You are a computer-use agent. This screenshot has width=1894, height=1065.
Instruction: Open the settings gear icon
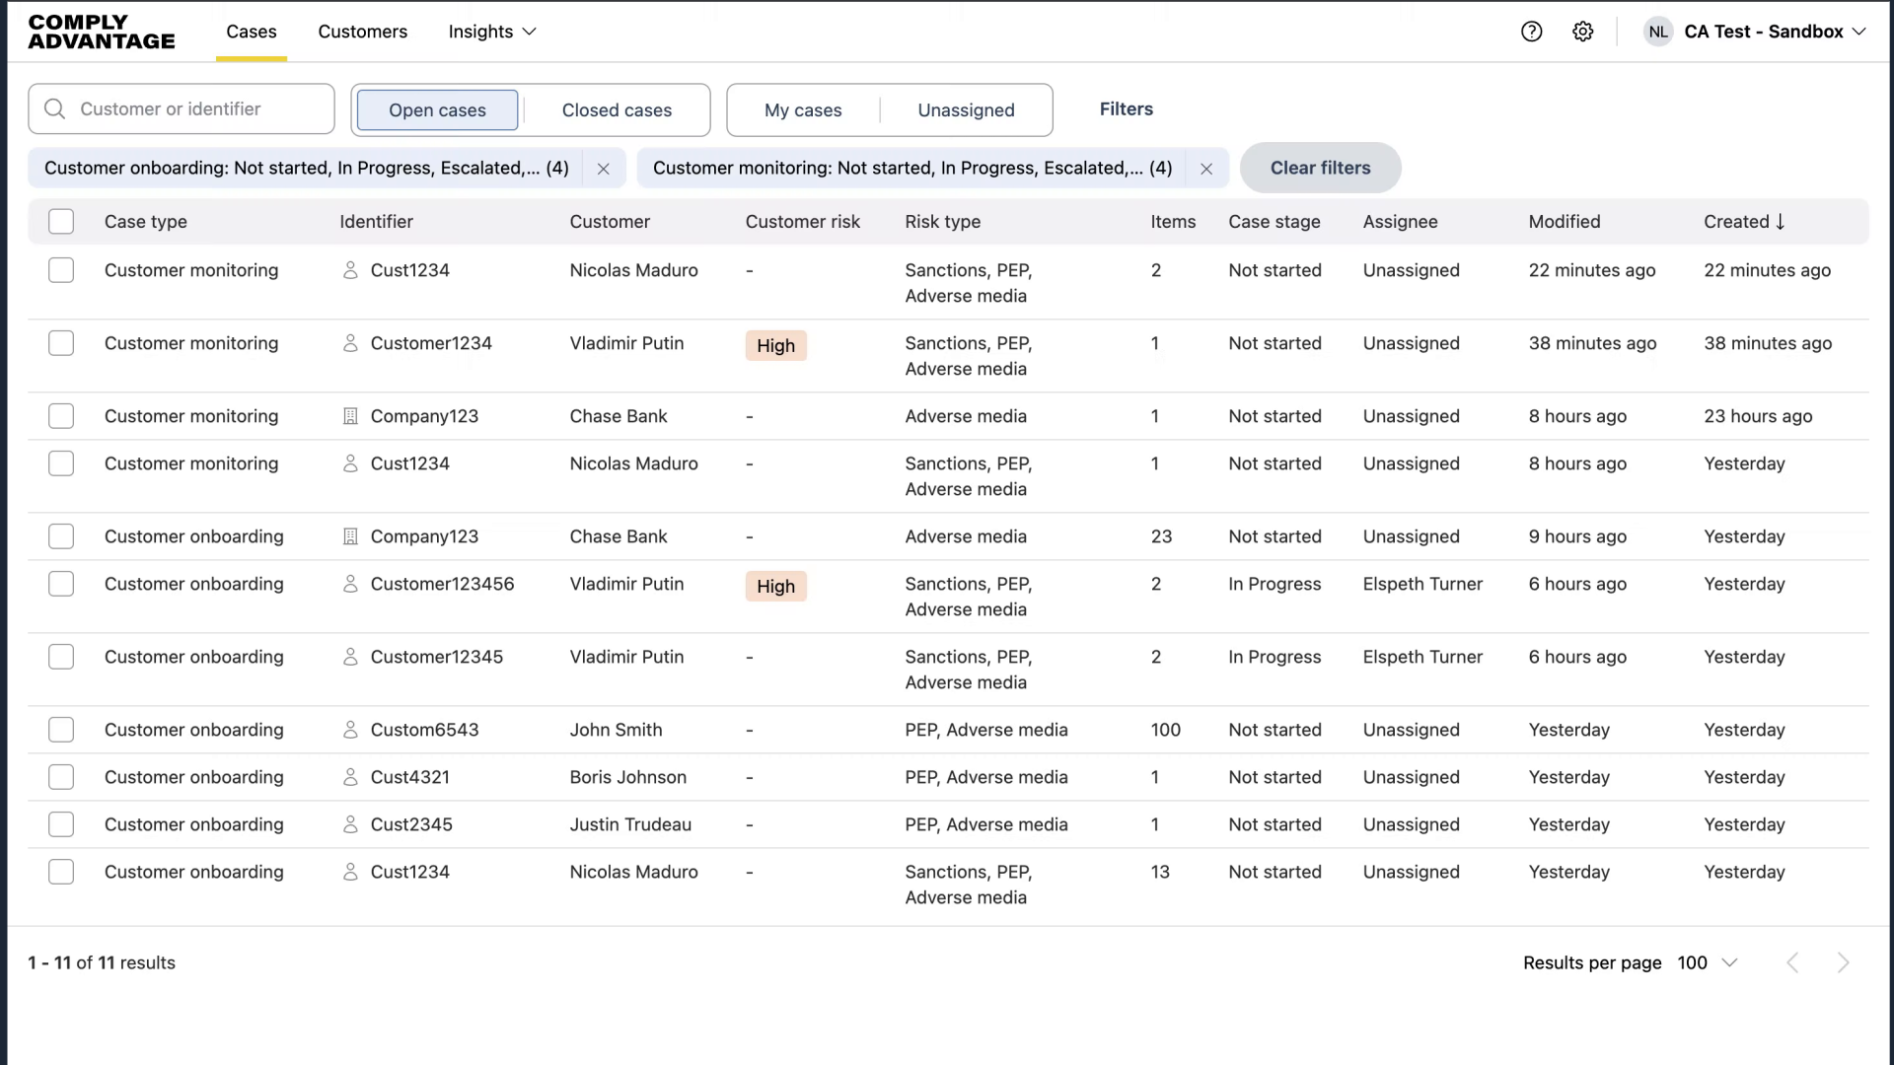[1582, 32]
